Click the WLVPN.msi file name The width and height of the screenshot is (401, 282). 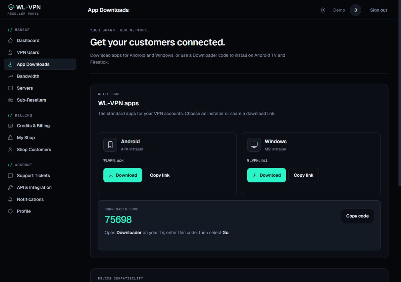point(257,160)
